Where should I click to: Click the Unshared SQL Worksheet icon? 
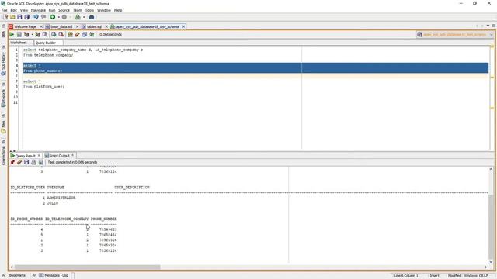pos(70,34)
